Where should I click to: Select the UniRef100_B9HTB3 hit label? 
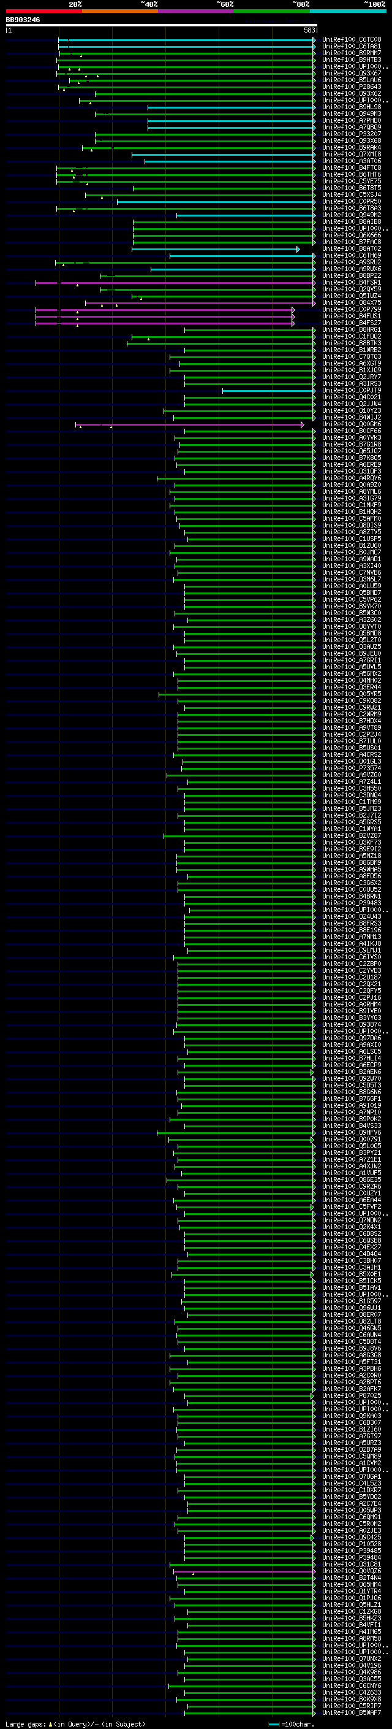pos(351,59)
